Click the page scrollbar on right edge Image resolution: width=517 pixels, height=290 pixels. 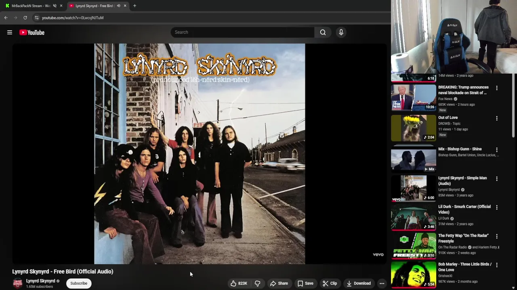click(514, 105)
